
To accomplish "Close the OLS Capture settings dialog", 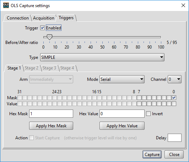I will (x=183, y=5).
